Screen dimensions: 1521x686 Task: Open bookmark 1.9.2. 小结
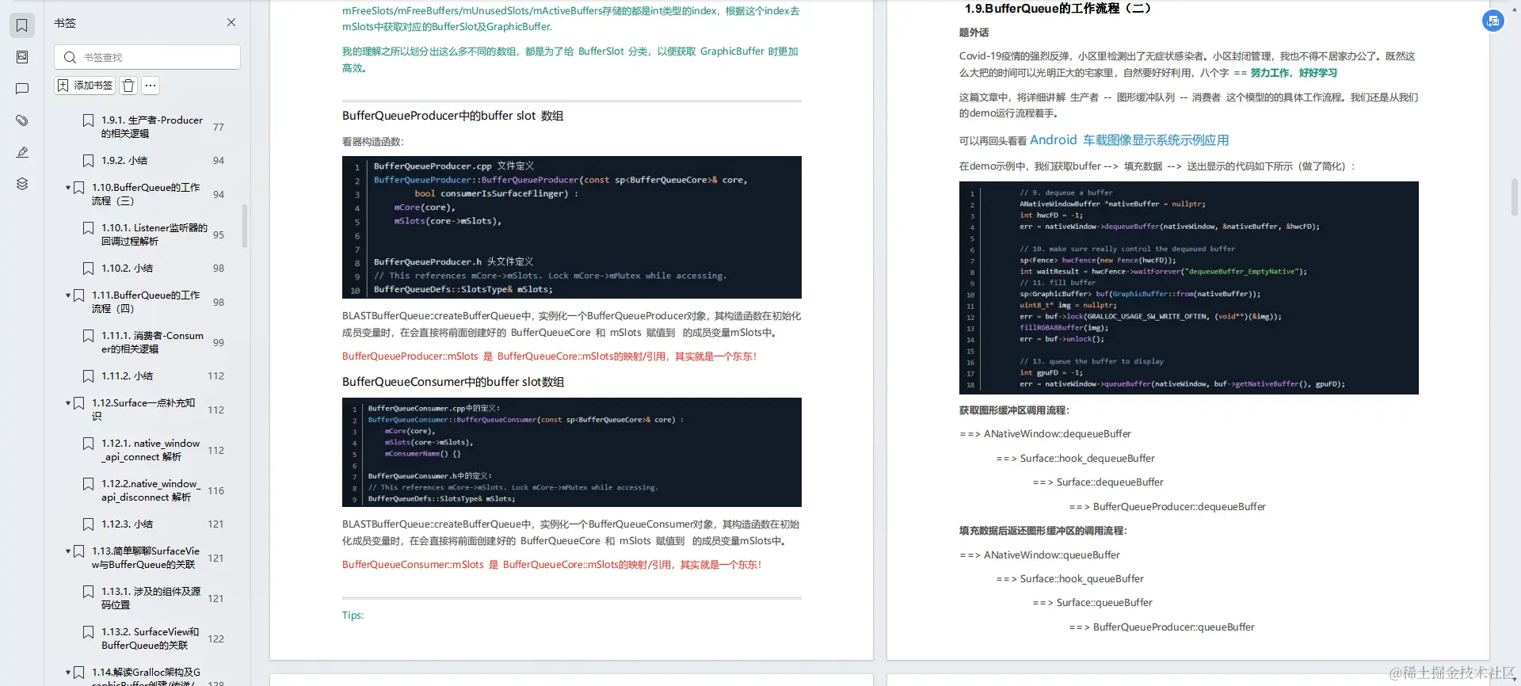tap(124, 160)
